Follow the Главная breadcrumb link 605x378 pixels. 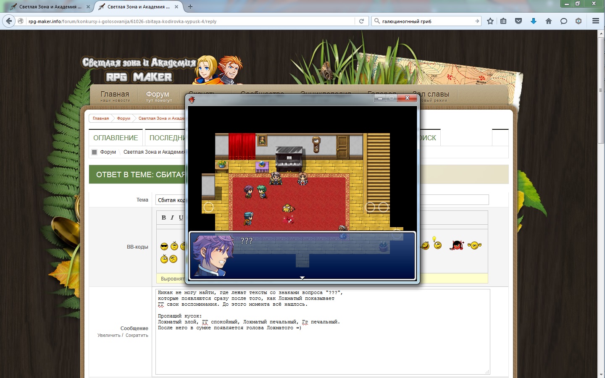[x=101, y=118]
